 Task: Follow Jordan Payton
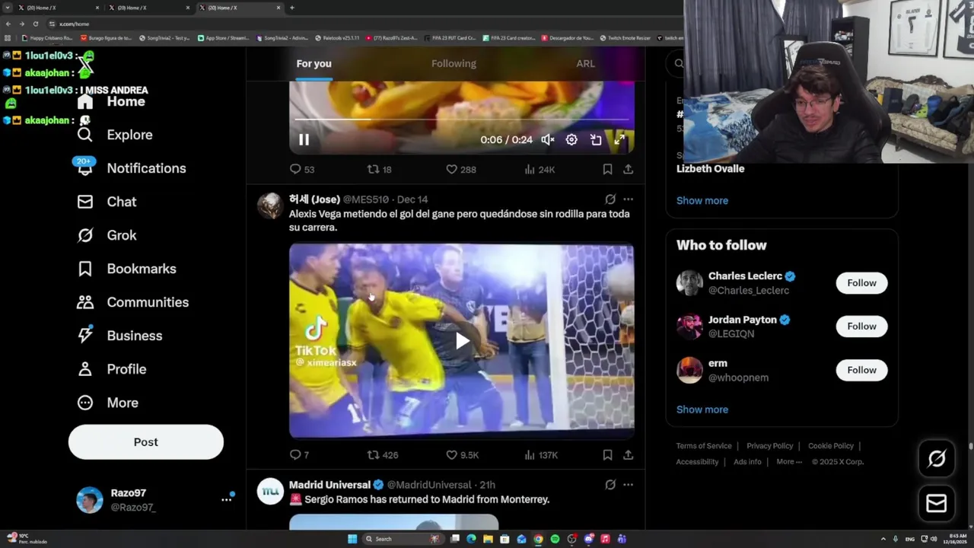pos(861,327)
